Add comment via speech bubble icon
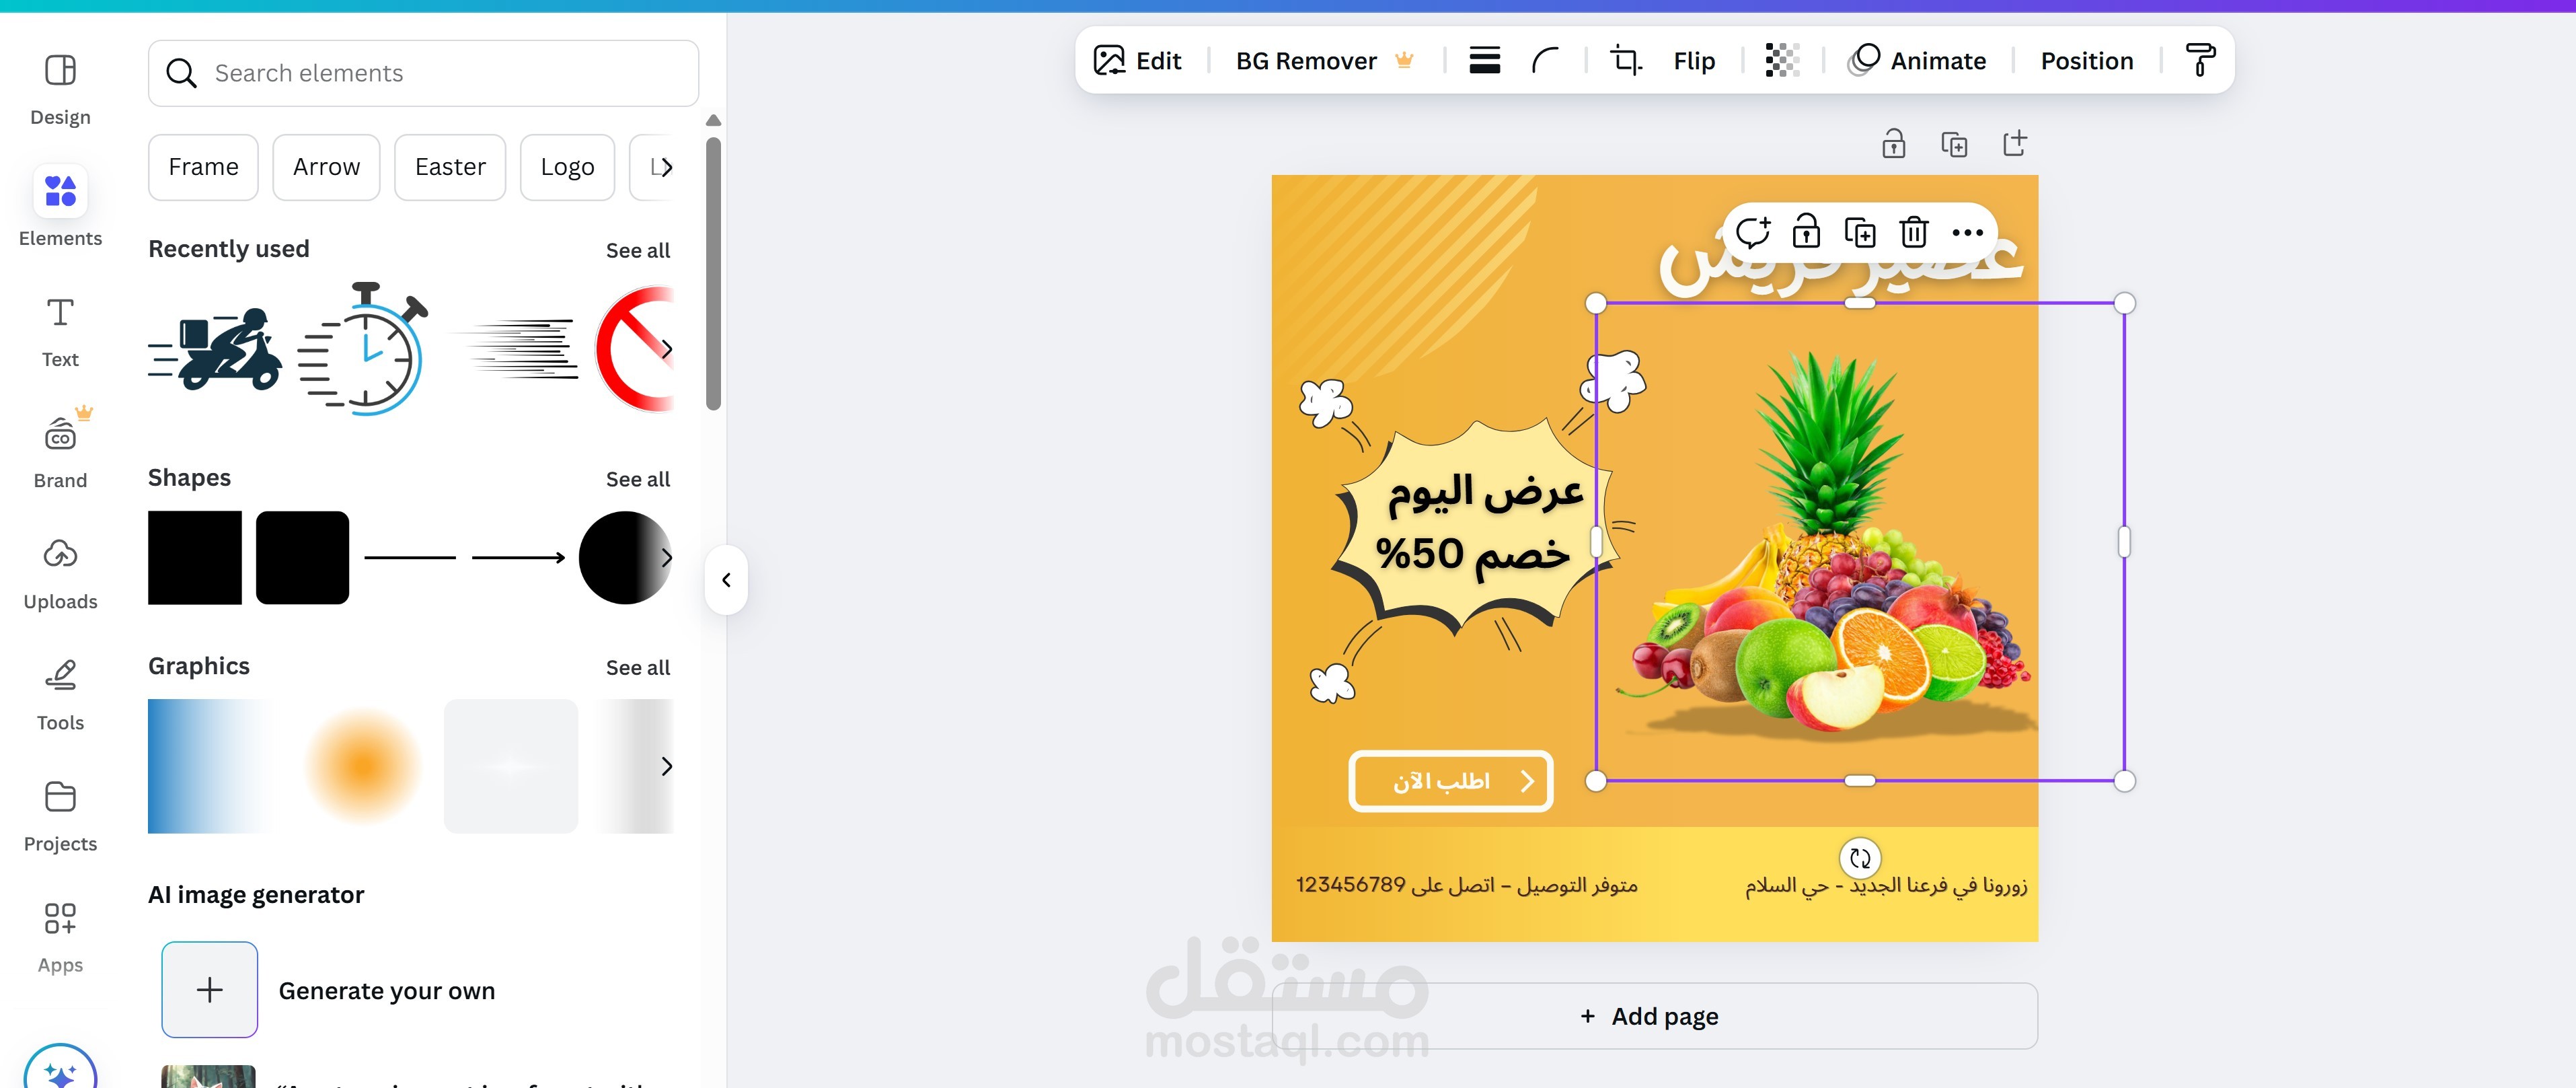This screenshot has height=1088, width=2576. [x=1752, y=233]
